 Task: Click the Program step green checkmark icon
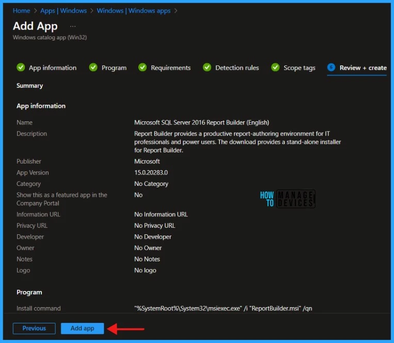(x=93, y=67)
